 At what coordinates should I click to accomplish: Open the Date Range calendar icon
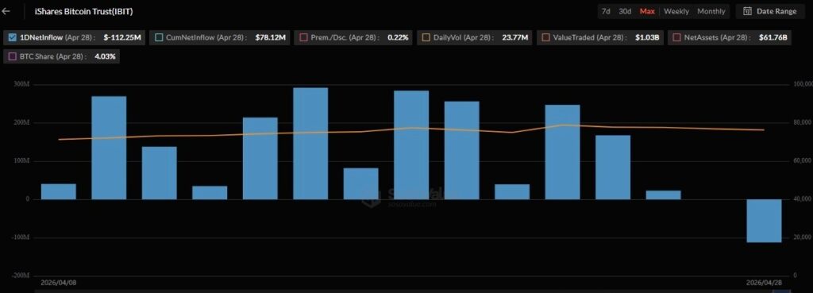747,11
